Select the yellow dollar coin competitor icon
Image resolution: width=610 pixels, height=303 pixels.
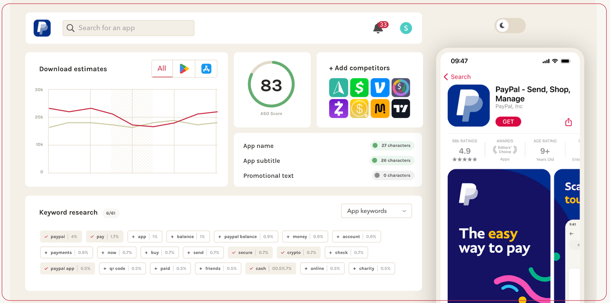click(x=359, y=109)
